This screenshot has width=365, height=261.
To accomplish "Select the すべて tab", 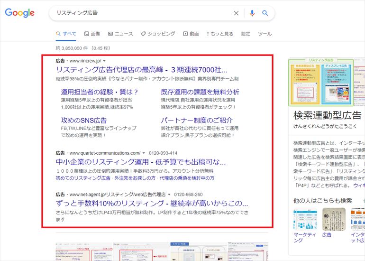I will pyautogui.click(x=66, y=34).
